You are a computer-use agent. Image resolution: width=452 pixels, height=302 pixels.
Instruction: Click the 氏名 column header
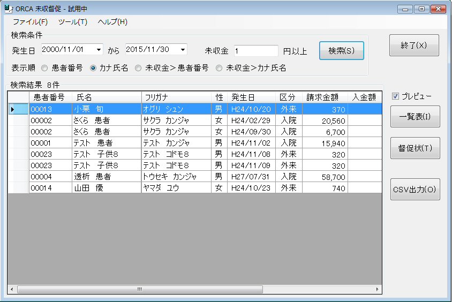pyautogui.click(x=107, y=97)
